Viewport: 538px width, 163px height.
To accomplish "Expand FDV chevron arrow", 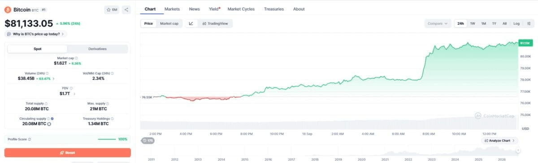I will [74, 94].
